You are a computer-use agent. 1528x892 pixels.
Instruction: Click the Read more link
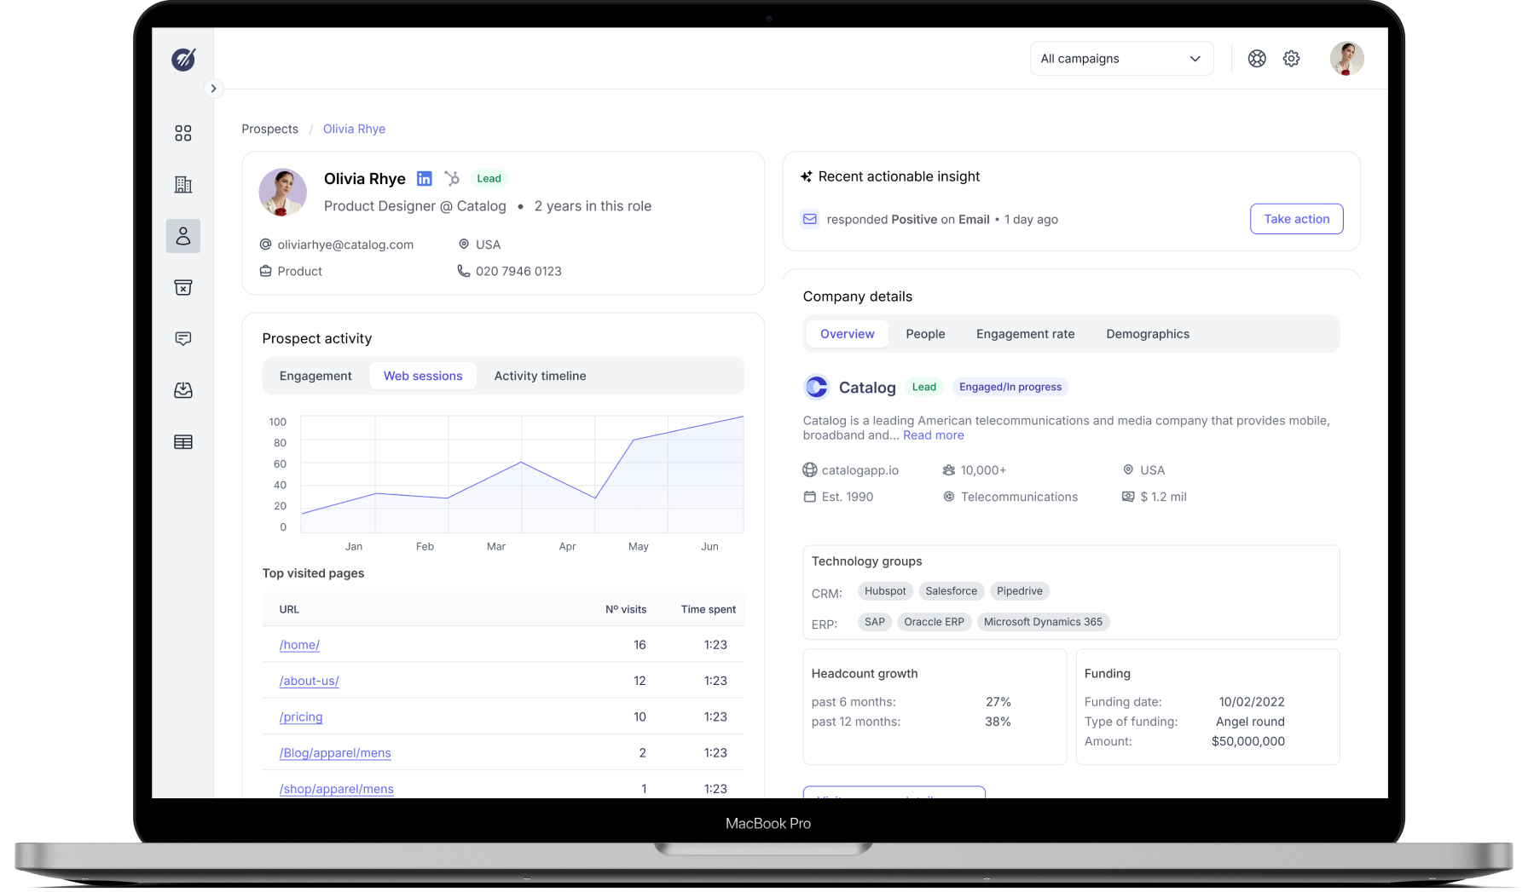point(933,435)
